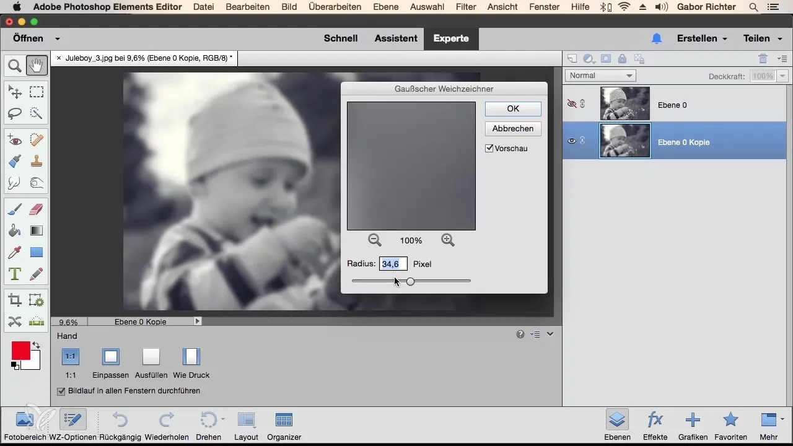Image resolution: width=793 pixels, height=446 pixels.
Task: Select the Straighten tool
Action: pyautogui.click(x=37, y=321)
